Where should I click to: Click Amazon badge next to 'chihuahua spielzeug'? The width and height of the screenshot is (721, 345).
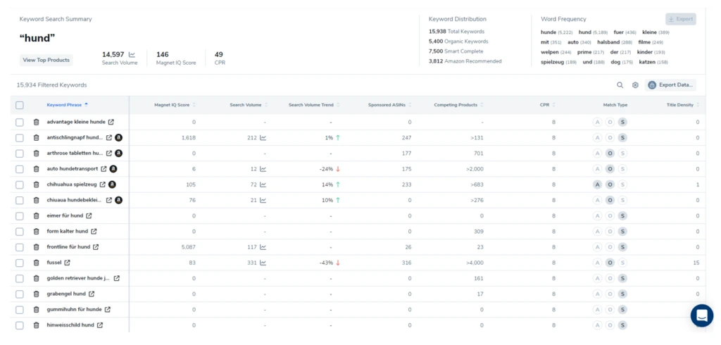113,184
